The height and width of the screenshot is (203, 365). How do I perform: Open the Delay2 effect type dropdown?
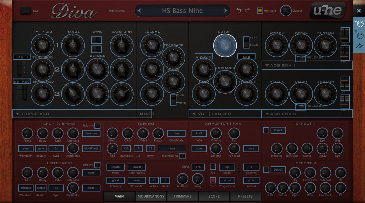click(278, 170)
